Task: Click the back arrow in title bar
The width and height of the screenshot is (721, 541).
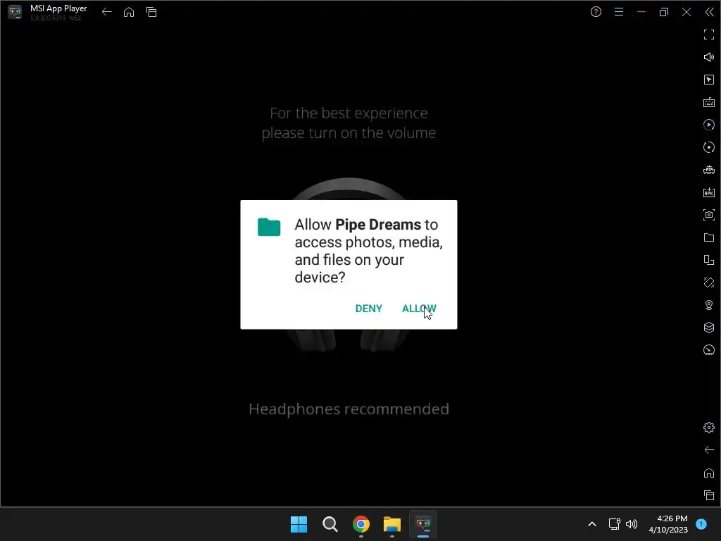Action: (107, 12)
